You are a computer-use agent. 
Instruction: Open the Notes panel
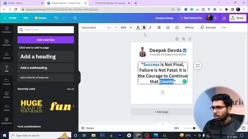coord(88,128)
